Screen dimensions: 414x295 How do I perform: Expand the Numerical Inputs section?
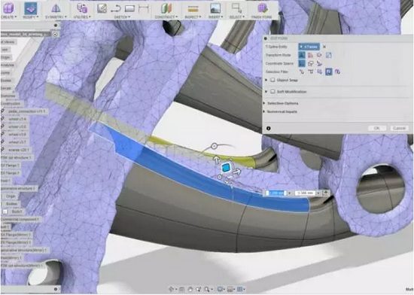point(282,111)
